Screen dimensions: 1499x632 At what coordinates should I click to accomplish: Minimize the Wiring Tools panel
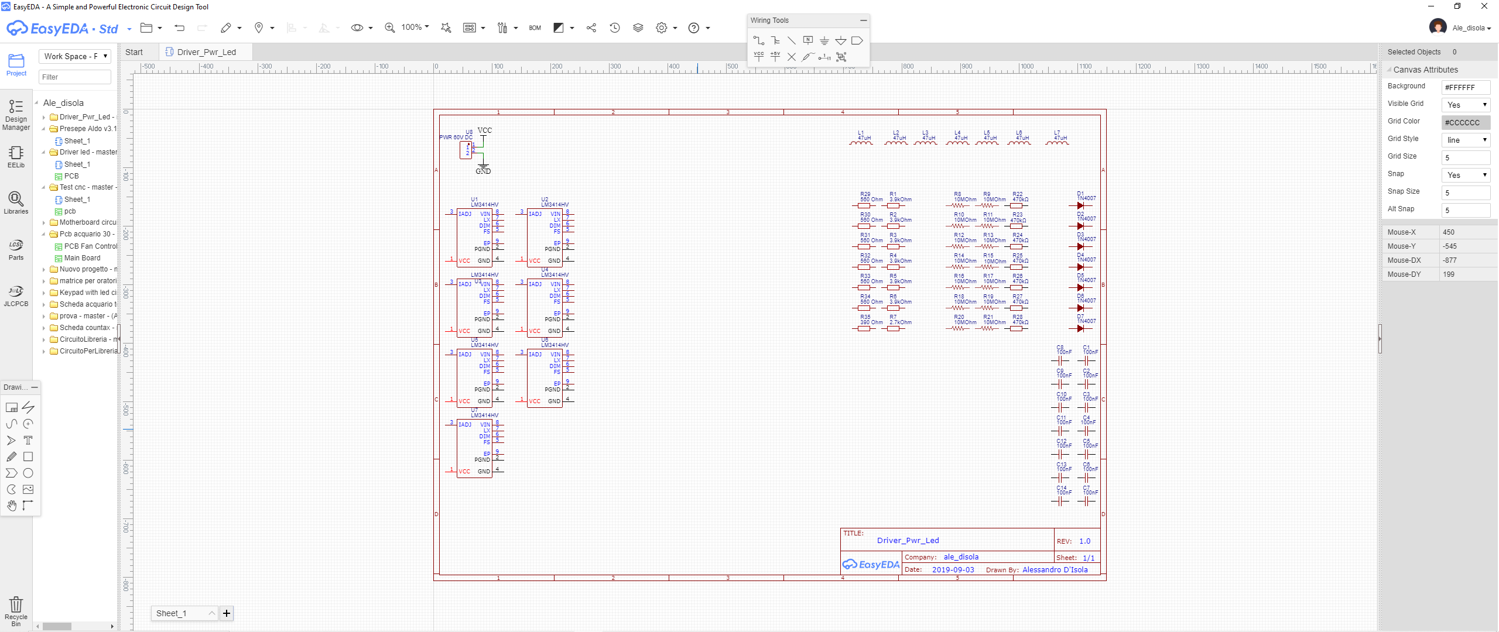pos(863,20)
